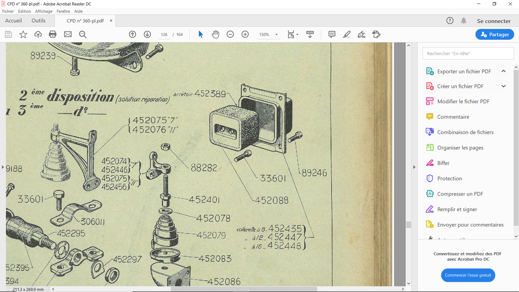
Task: Open Organiser les pages tool
Action: click(x=455, y=148)
